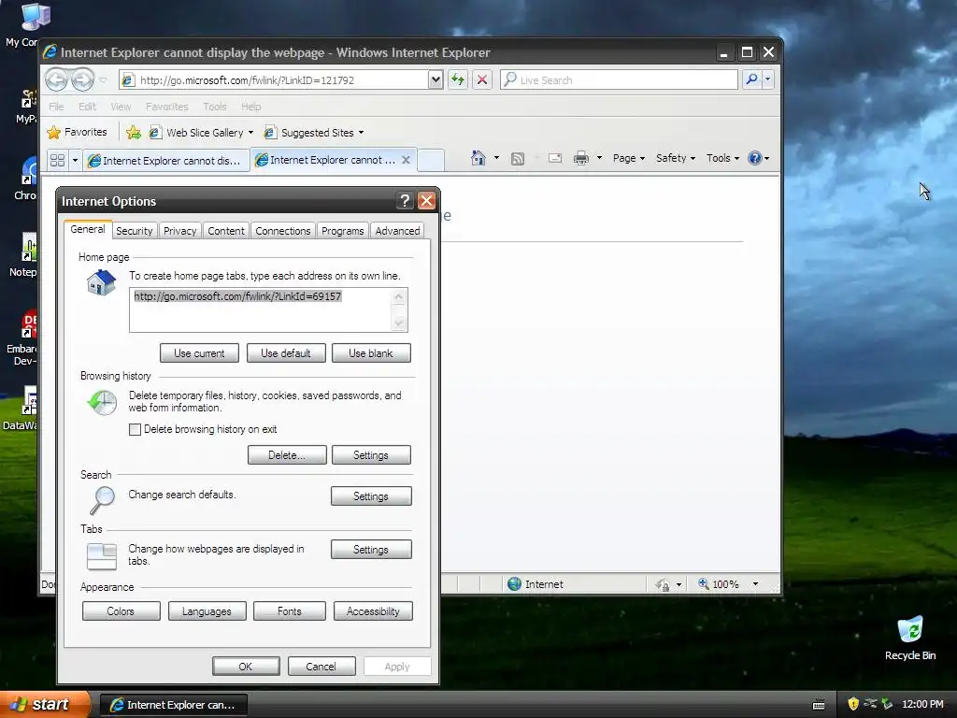Viewport: 957px width, 718px height.
Task: Close the second Internet Explorer tab
Action: coord(406,160)
